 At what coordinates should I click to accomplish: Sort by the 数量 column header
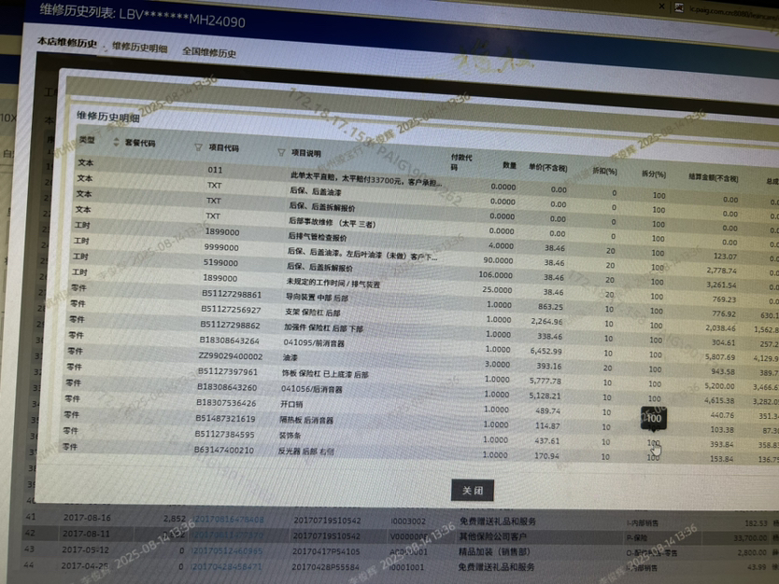tap(509, 164)
